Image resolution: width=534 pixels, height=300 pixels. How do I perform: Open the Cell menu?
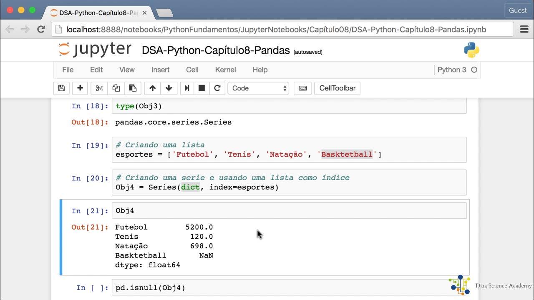tap(192, 70)
